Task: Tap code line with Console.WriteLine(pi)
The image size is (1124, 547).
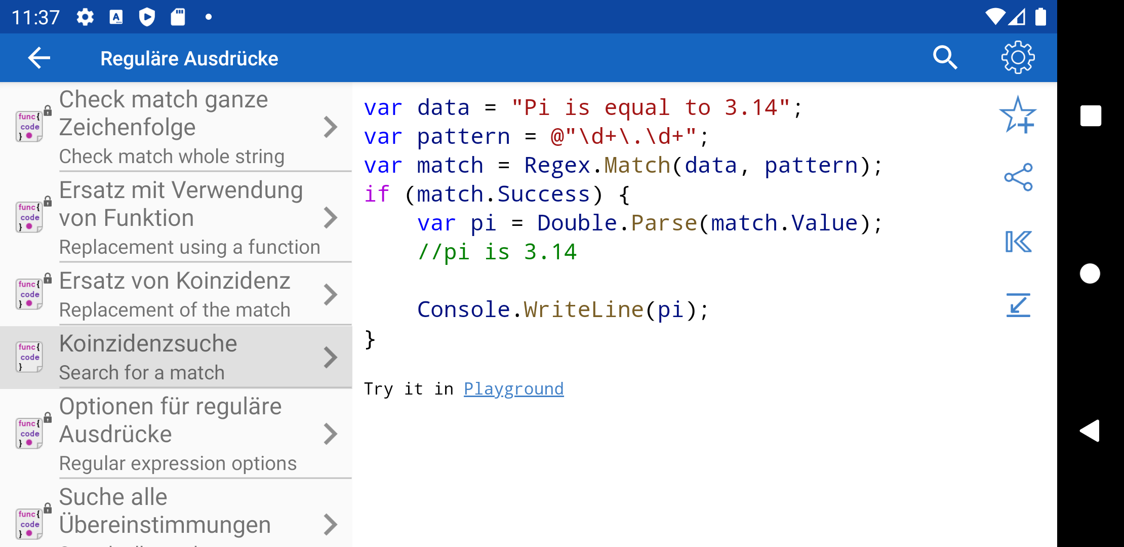Action: click(563, 309)
